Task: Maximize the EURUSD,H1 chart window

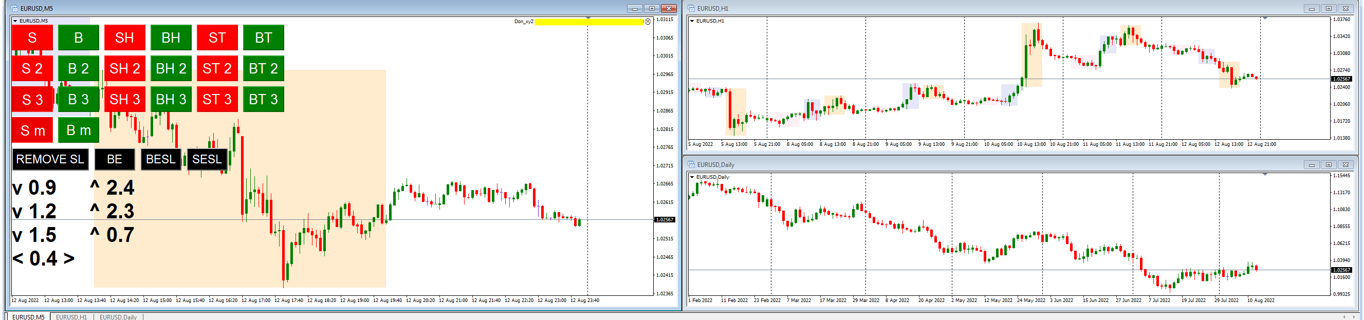Action: click(1329, 8)
